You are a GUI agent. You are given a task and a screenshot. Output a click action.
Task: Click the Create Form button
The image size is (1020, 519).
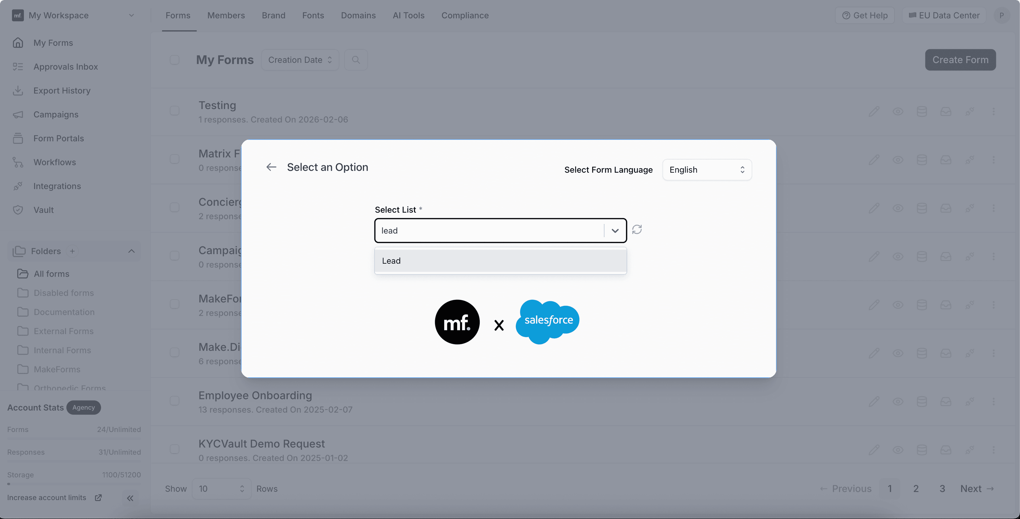pyautogui.click(x=960, y=60)
